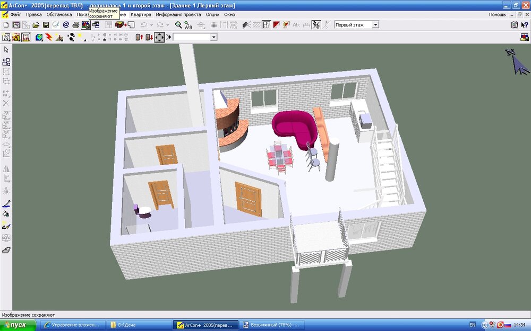The width and height of the screenshot is (531, 331).
Task: Click the paint bucket tool
Action: click(6, 214)
